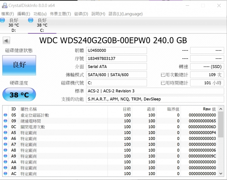Click raw value 0000000000F4
The image size is (227, 180).
[x=202, y=133]
